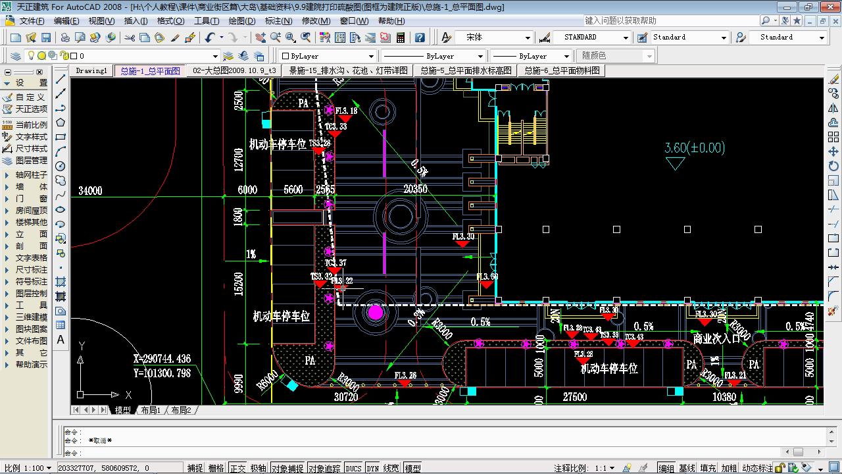This screenshot has height=474, width=842.
Task: Switch to the 布局1 layout tab
Action: coord(151,410)
